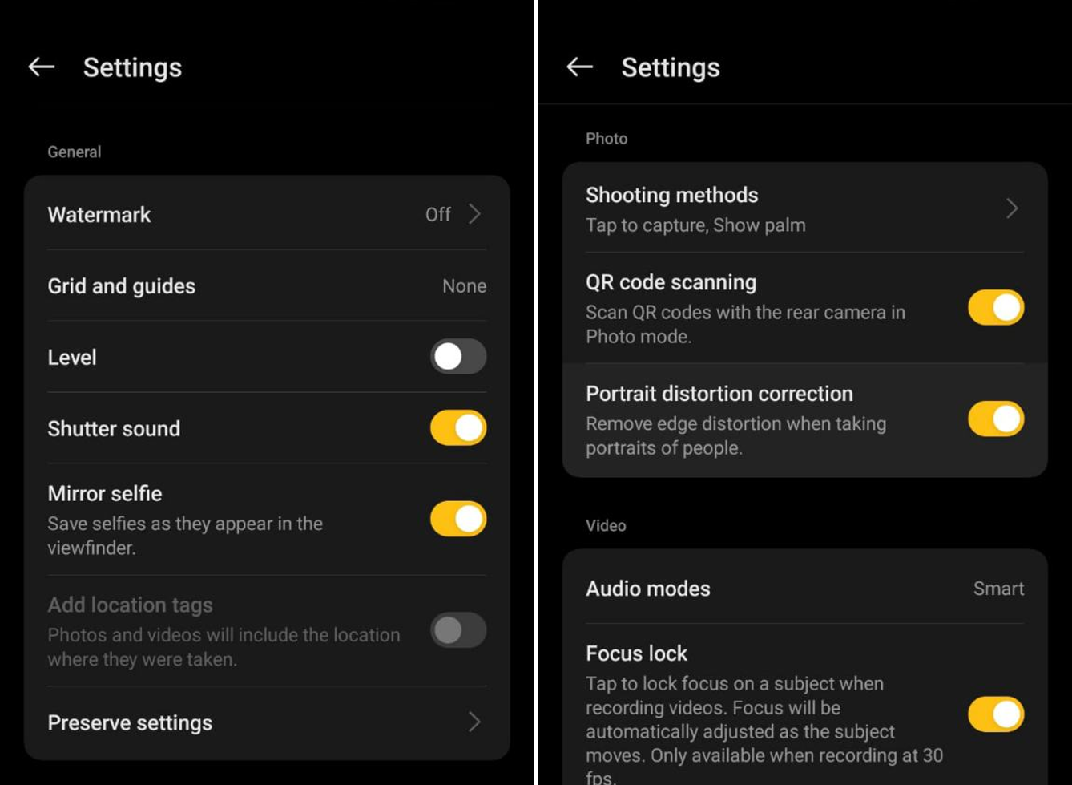This screenshot has width=1072, height=785.
Task: Tap the Shooting methods title
Action: [x=671, y=195]
